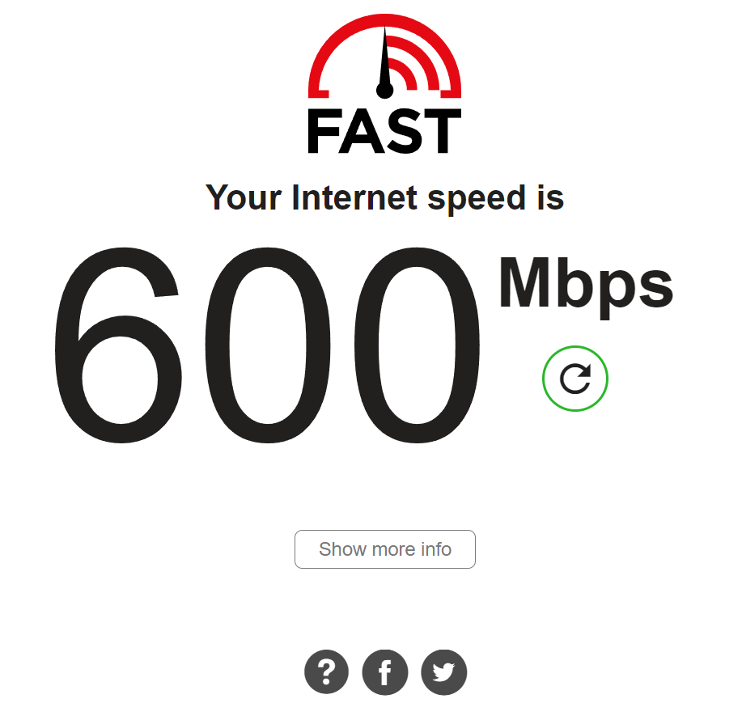This screenshot has height=720, width=742.
Task: Share result via the Facebook icon
Action: coord(385,671)
